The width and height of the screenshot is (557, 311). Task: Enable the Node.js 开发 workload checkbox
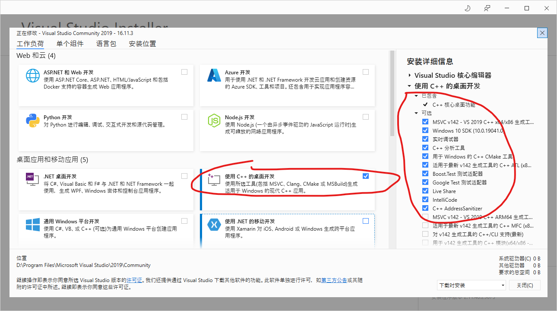pos(366,117)
